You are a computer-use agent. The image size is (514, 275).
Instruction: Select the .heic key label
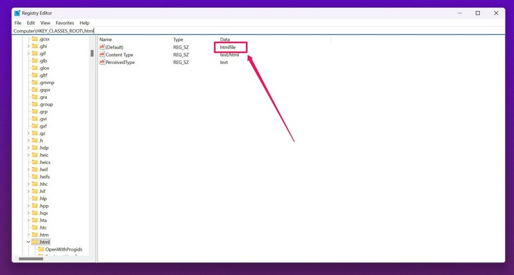point(44,155)
